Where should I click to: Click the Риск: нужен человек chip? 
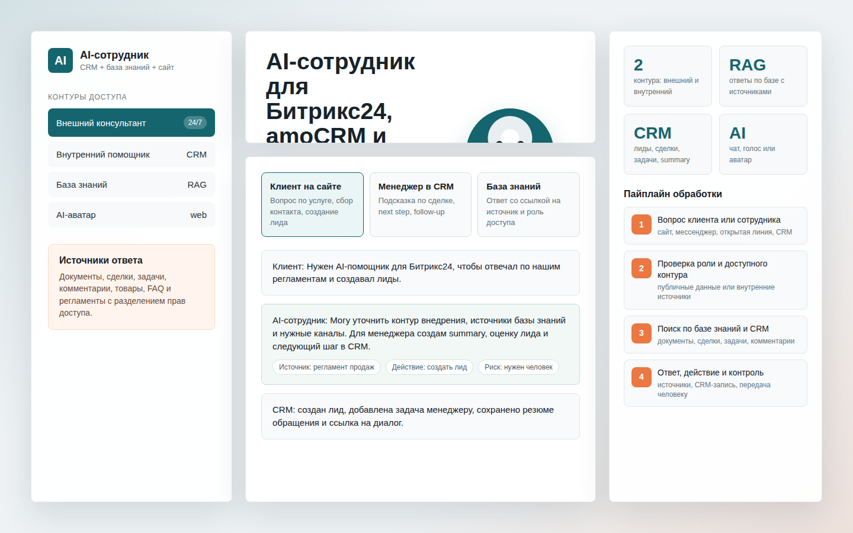point(518,367)
